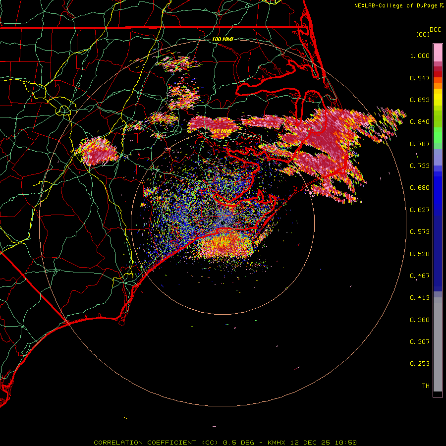This screenshot has width=446, height=446.
Task: Click the gray bottom section of color bar
Action: [438, 344]
